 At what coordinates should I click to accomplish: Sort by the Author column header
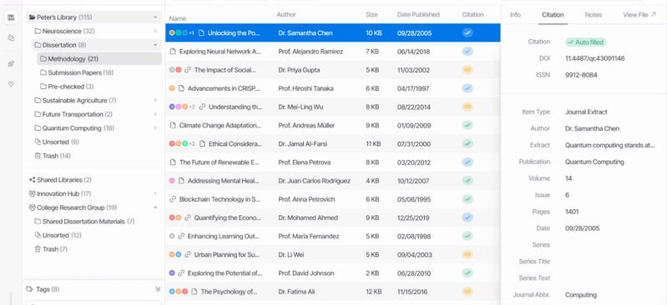pyautogui.click(x=286, y=14)
